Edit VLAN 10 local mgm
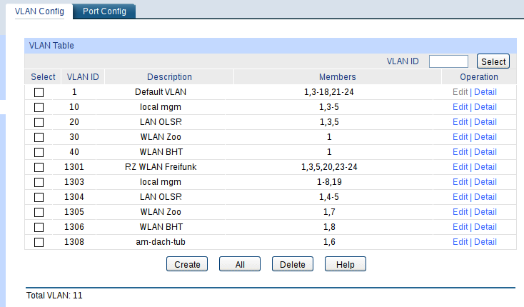The width and height of the screenshot is (524, 307). point(460,107)
